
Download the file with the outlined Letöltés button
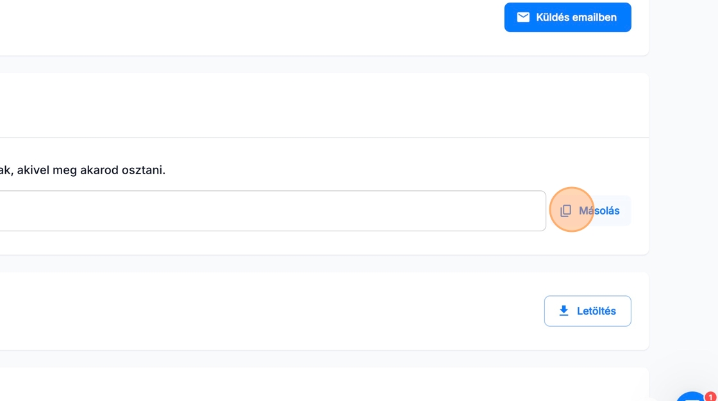click(x=587, y=311)
